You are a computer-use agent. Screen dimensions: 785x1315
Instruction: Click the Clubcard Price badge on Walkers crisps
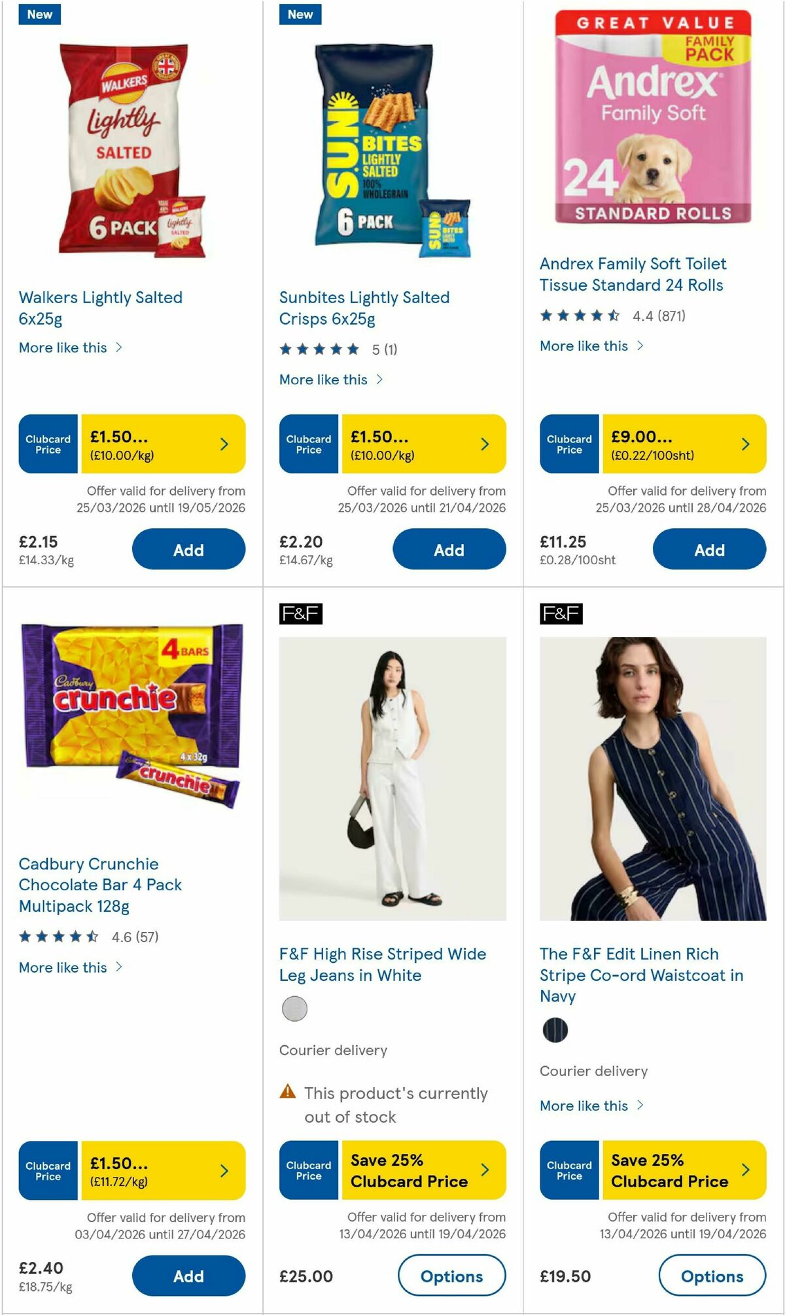(x=47, y=444)
